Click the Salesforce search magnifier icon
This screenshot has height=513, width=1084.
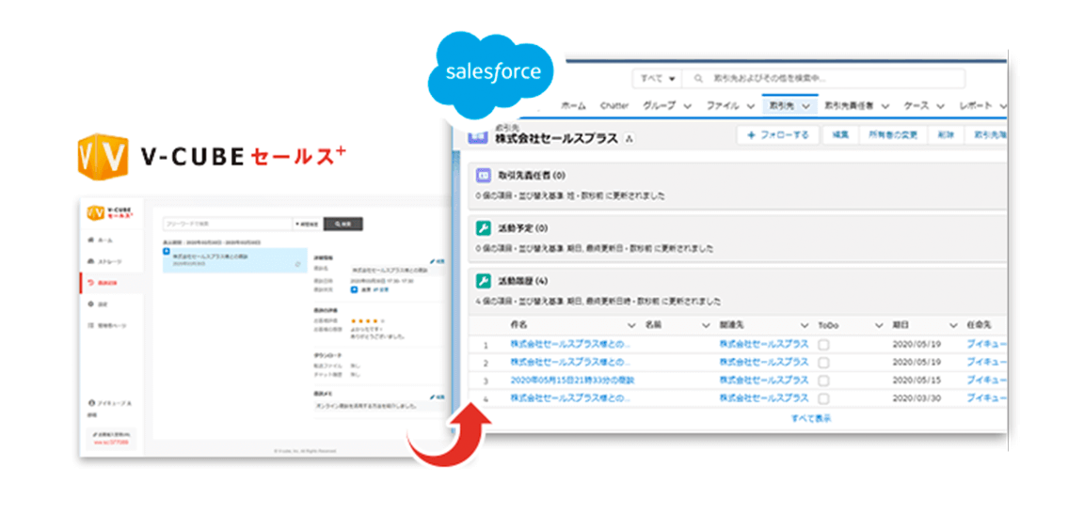click(699, 79)
